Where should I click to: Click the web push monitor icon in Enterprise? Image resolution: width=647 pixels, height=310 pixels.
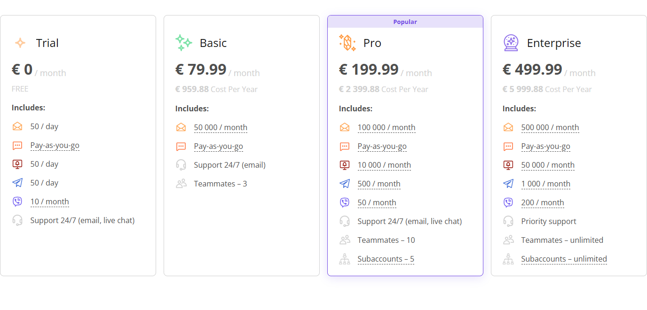(x=508, y=165)
